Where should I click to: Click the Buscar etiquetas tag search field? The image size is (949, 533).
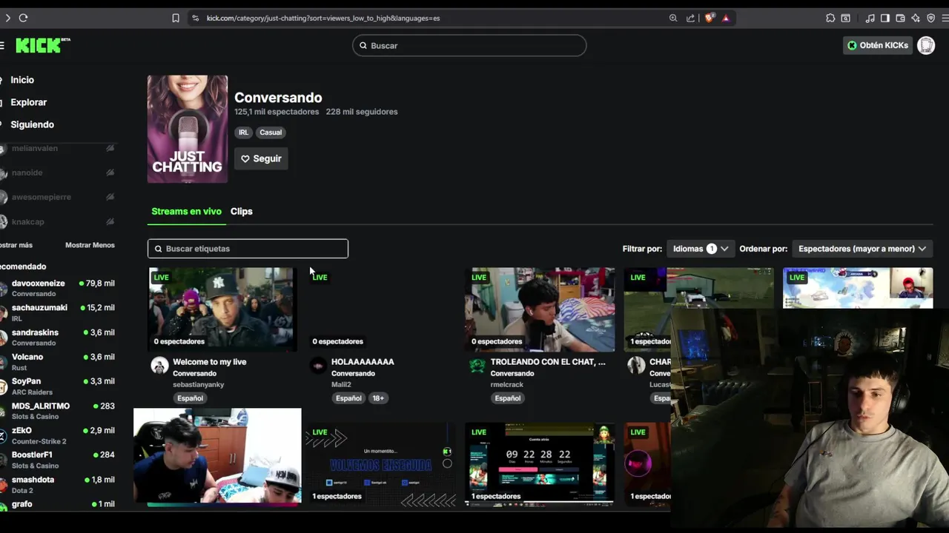[x=248, y=249]
